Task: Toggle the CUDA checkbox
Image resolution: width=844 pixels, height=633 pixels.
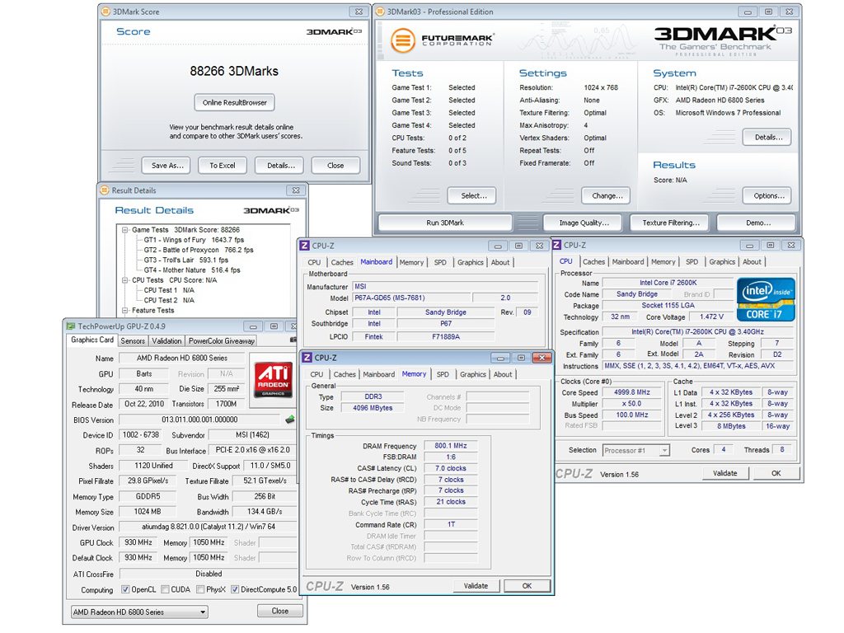Action: [x=165, y=589]
